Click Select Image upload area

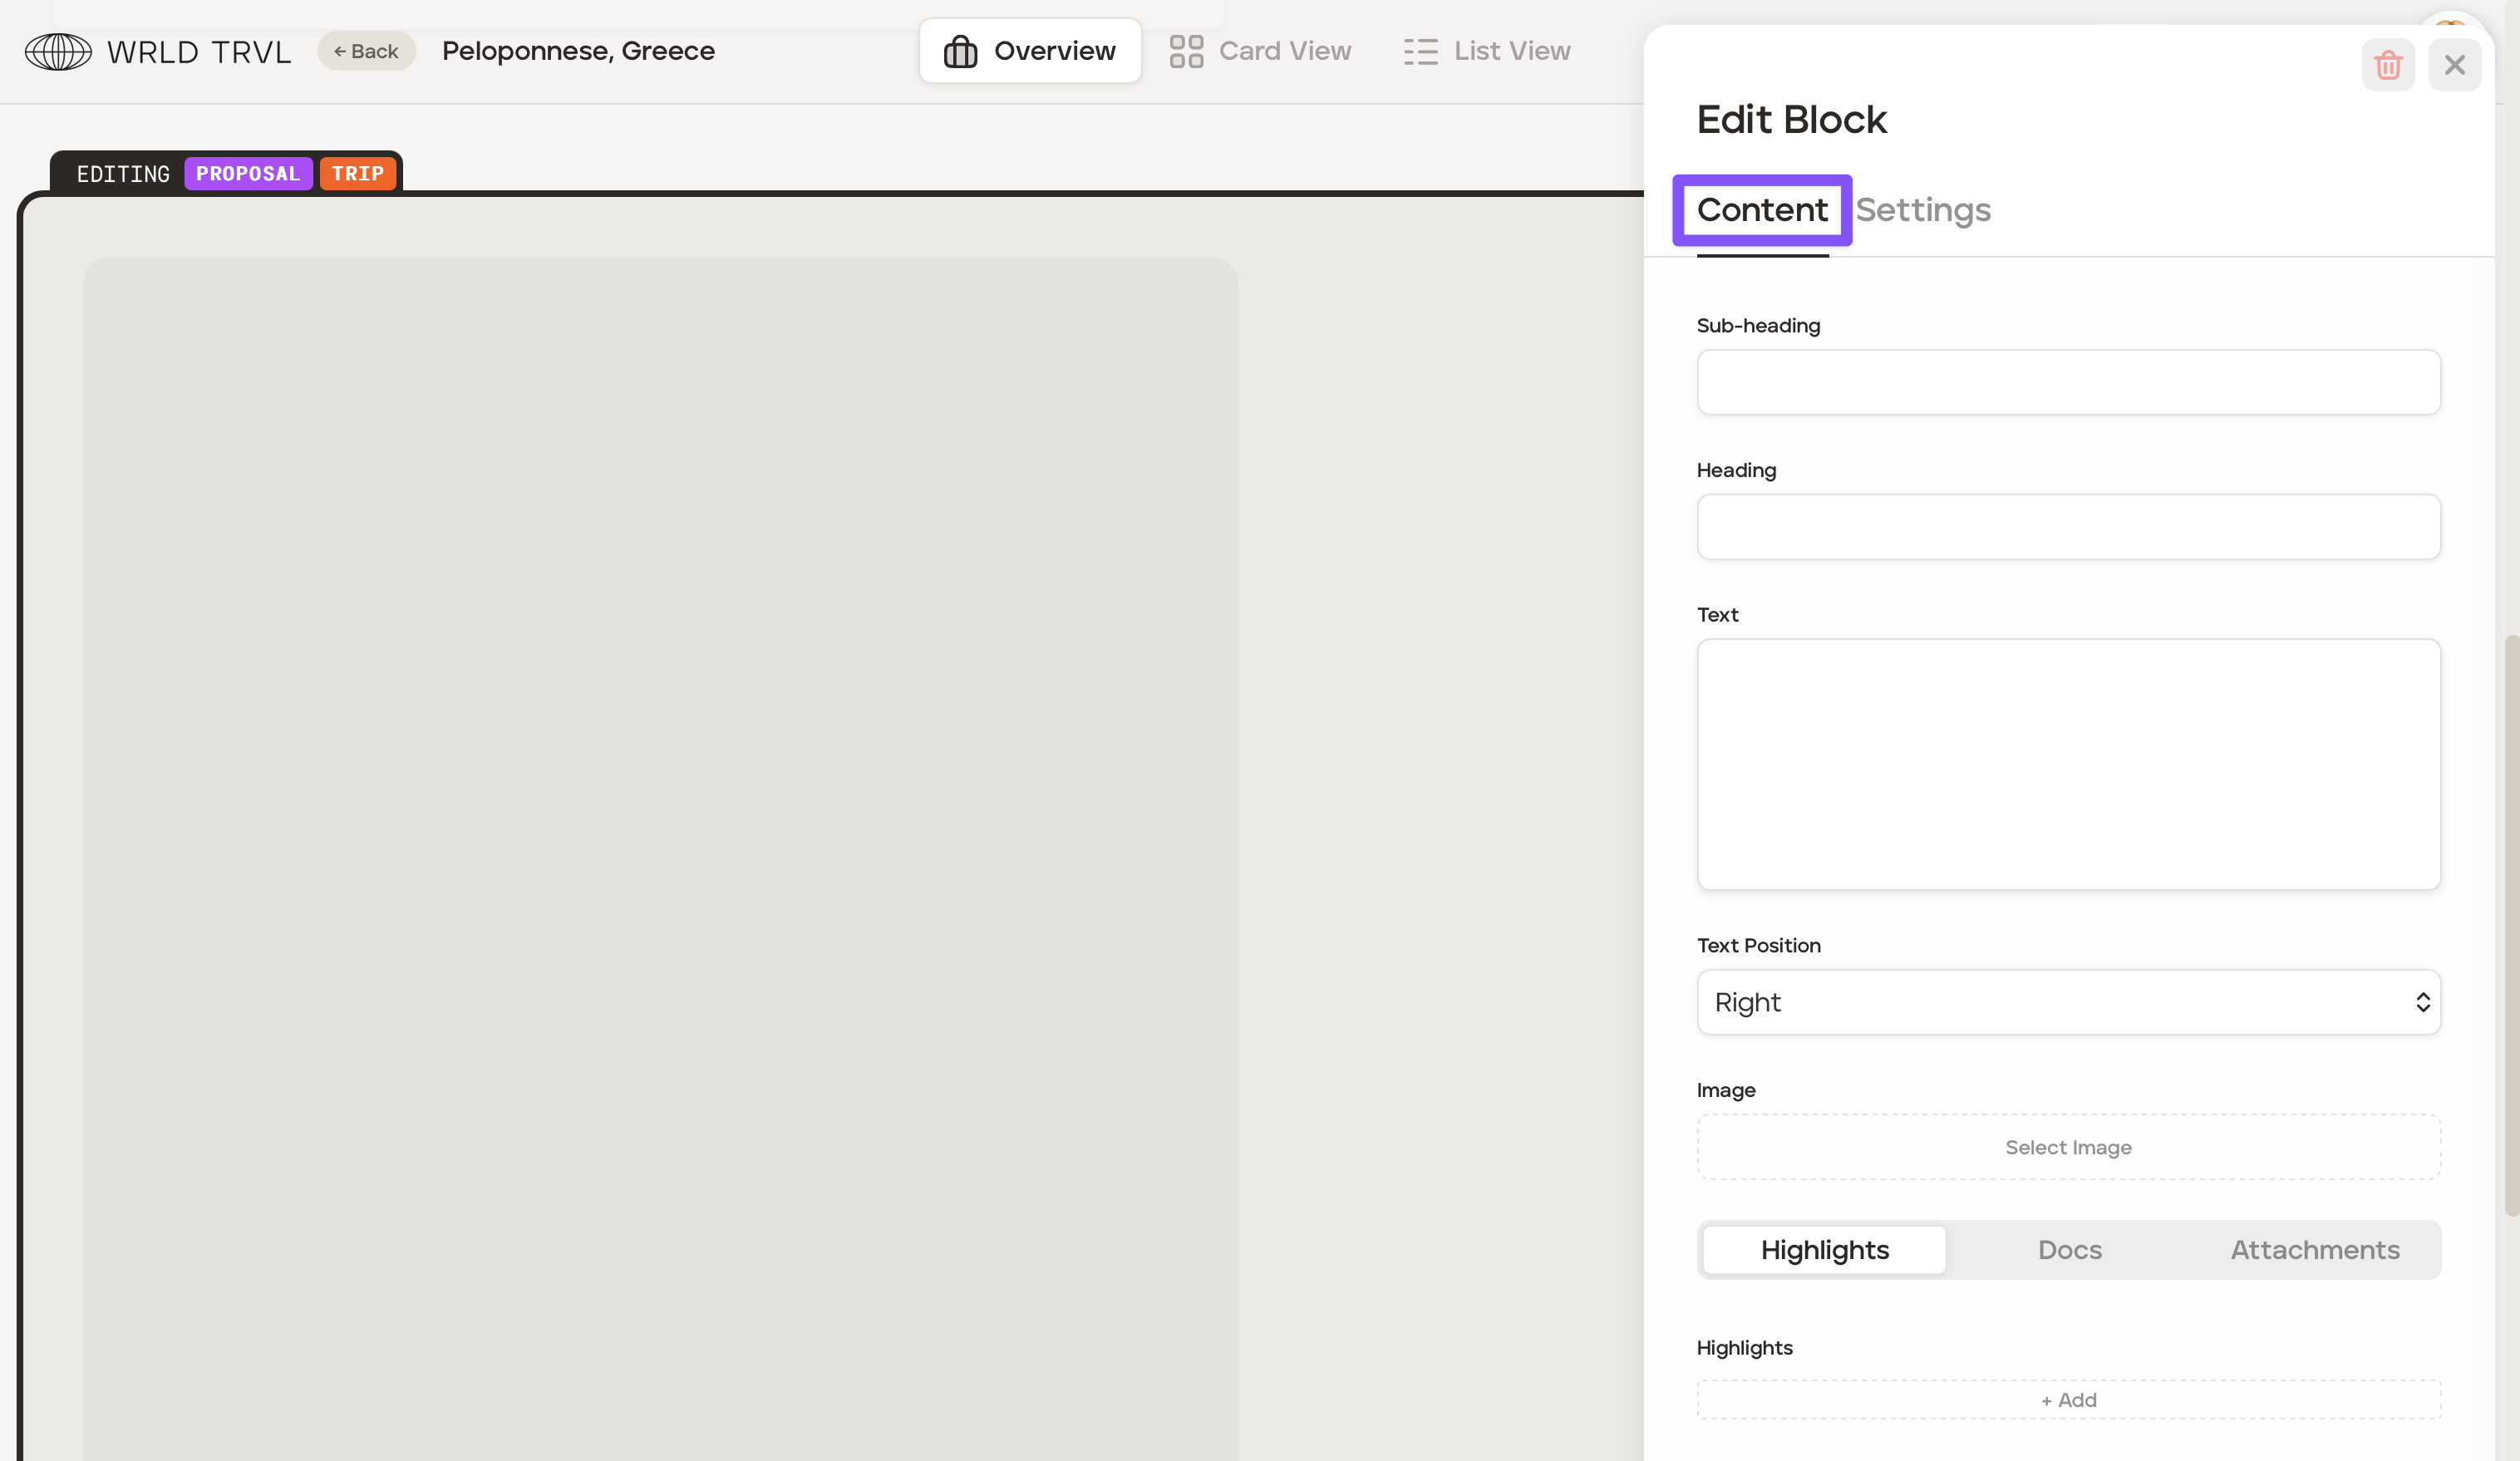click(x=2067, y=1147)
